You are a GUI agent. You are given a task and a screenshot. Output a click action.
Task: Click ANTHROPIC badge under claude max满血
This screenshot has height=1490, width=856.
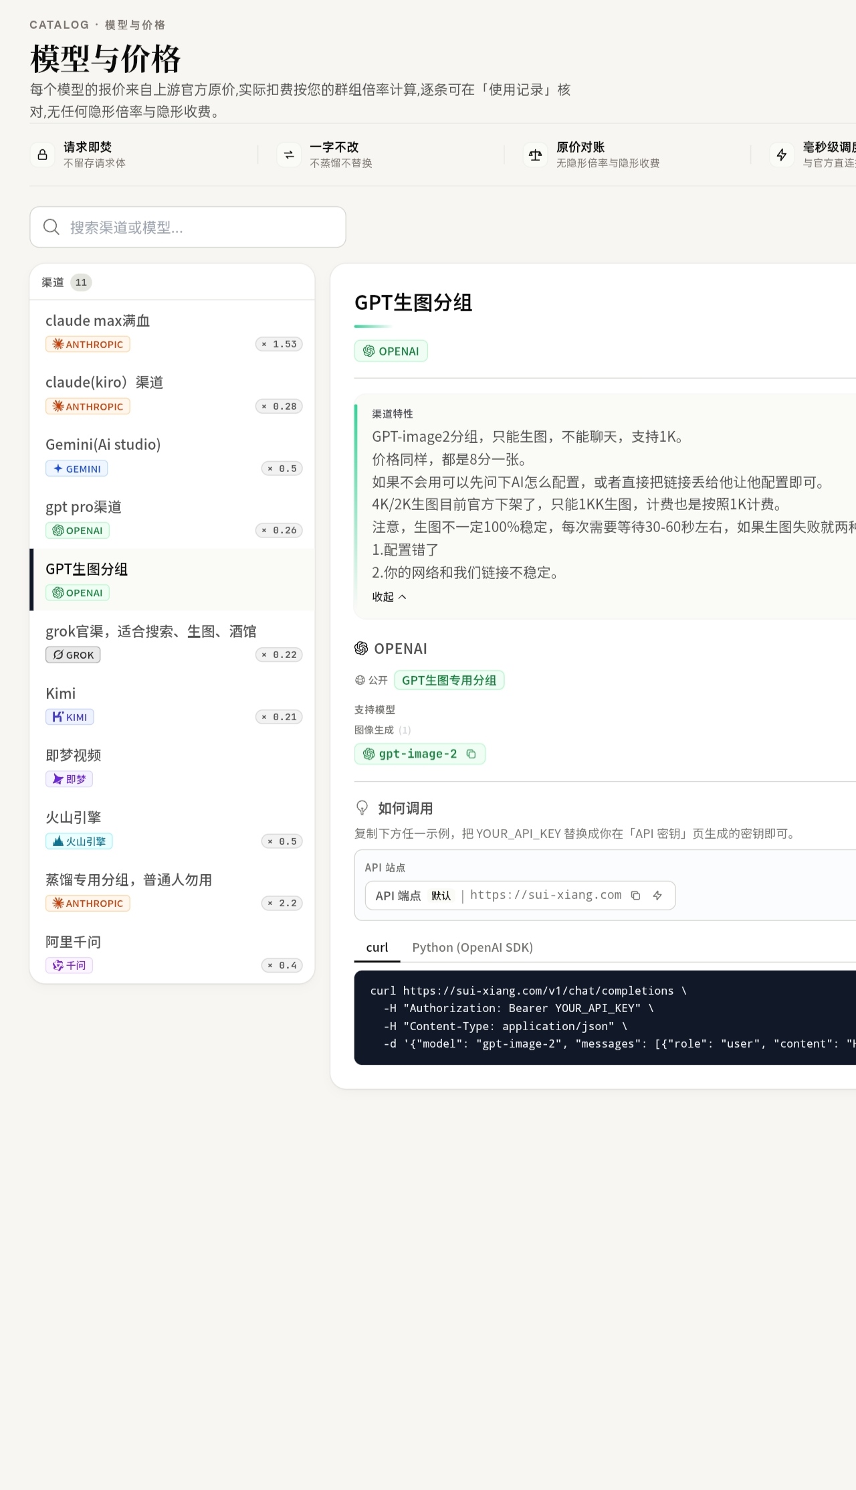(88, 344)
